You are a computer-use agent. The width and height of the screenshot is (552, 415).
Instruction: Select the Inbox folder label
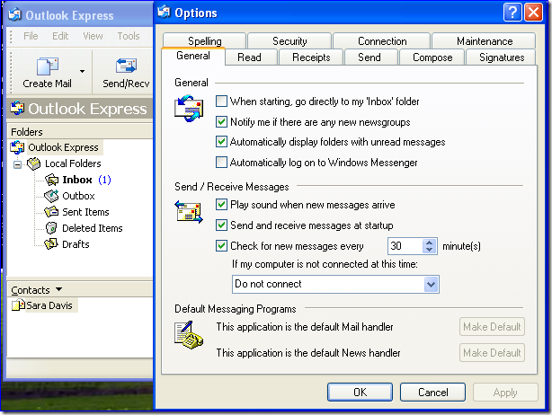(77, 180)
